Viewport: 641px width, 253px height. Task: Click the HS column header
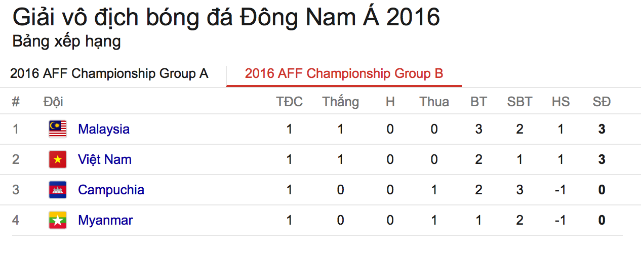(560, 102)
